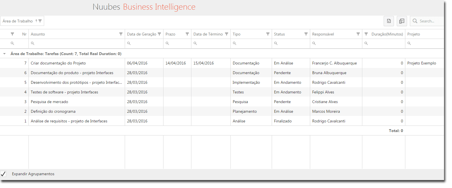452x188 pixels.
Task: Click the Search box in the toolbar
Action: pyautogui.click(x=427, y=21)
